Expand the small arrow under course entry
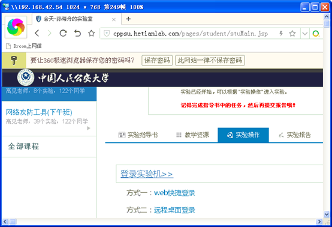 [89, 128]
